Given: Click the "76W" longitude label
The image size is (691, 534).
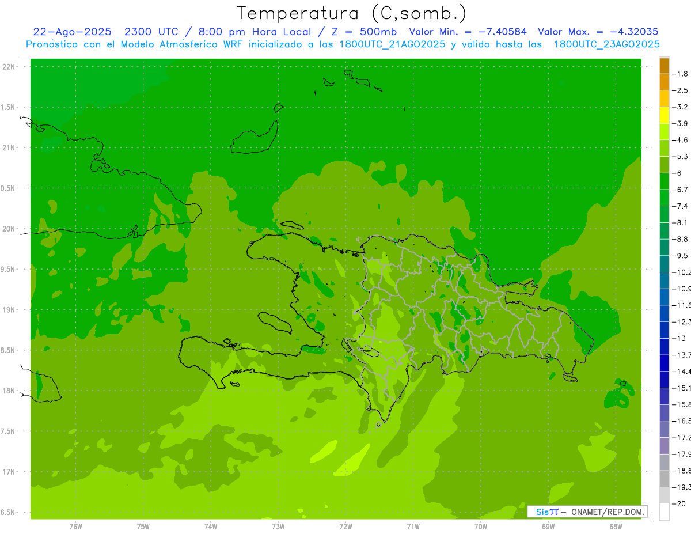Looking at the screenshot, I should pos(75,527).
